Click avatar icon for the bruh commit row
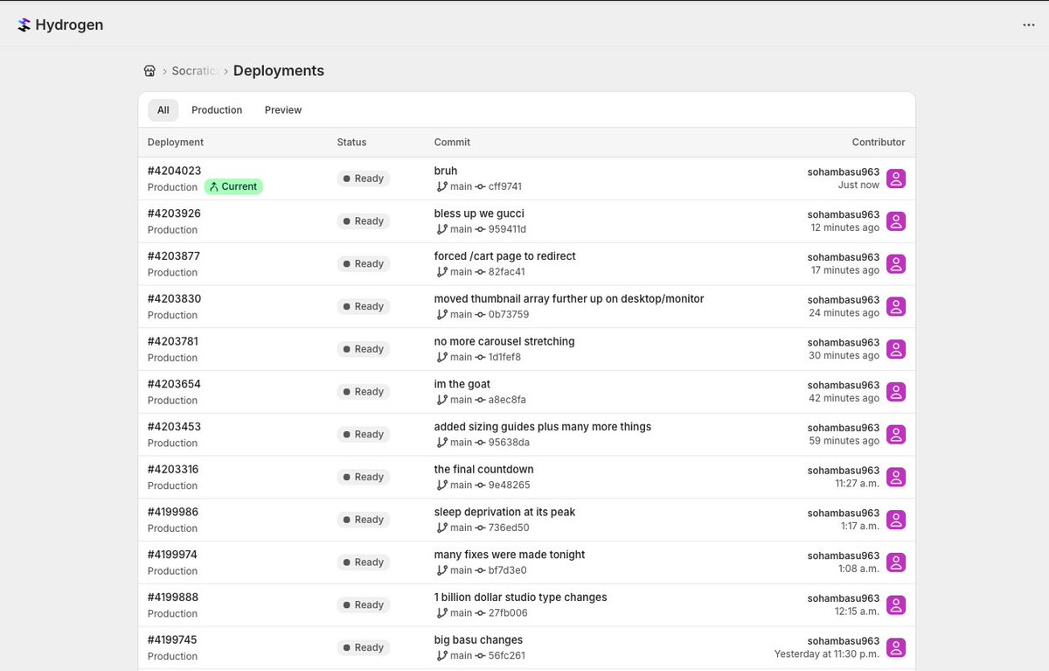1049x671 pixels. 896,178
